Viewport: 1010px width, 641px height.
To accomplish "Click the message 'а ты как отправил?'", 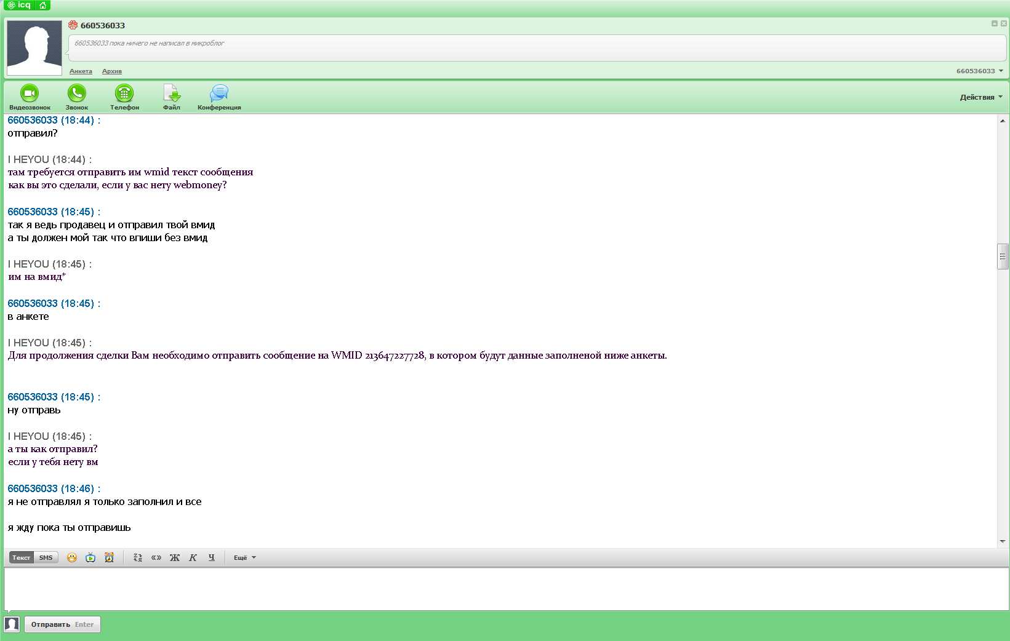I will pyautogui.click(x=53, y=449).
